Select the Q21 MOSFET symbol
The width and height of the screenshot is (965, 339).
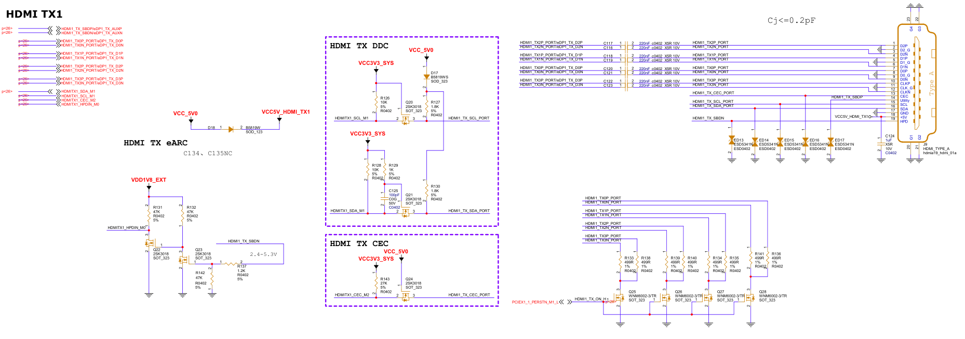tap(406, 212)
